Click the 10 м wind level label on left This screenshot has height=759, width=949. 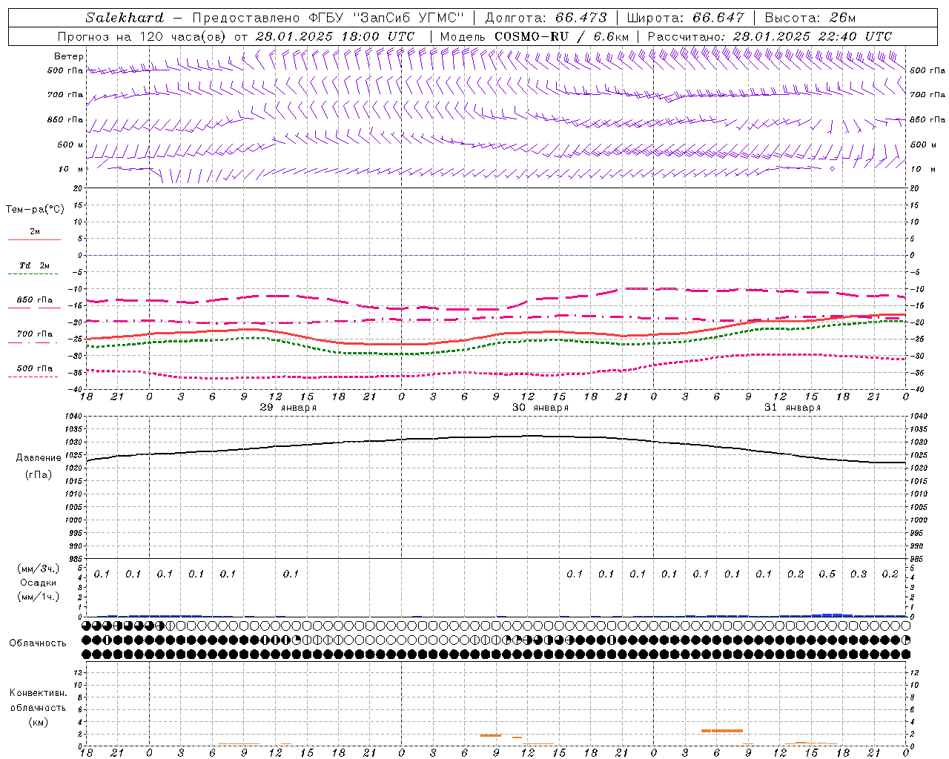tap(70, 169)
